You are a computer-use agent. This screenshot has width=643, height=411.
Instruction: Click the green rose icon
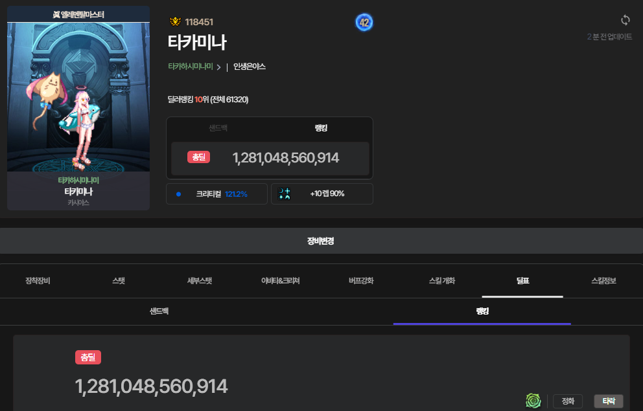533,401
